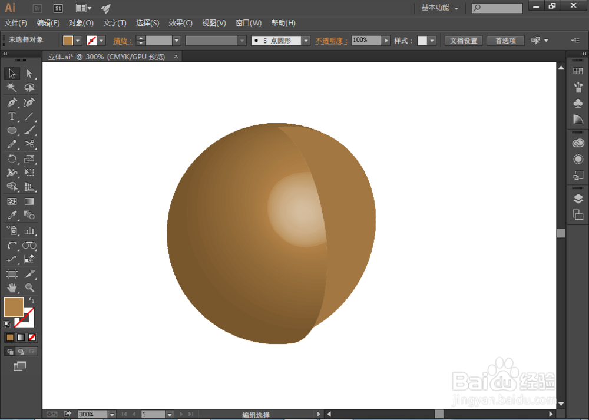
Task: Click 首选项 button
Action: coord(505,41)
